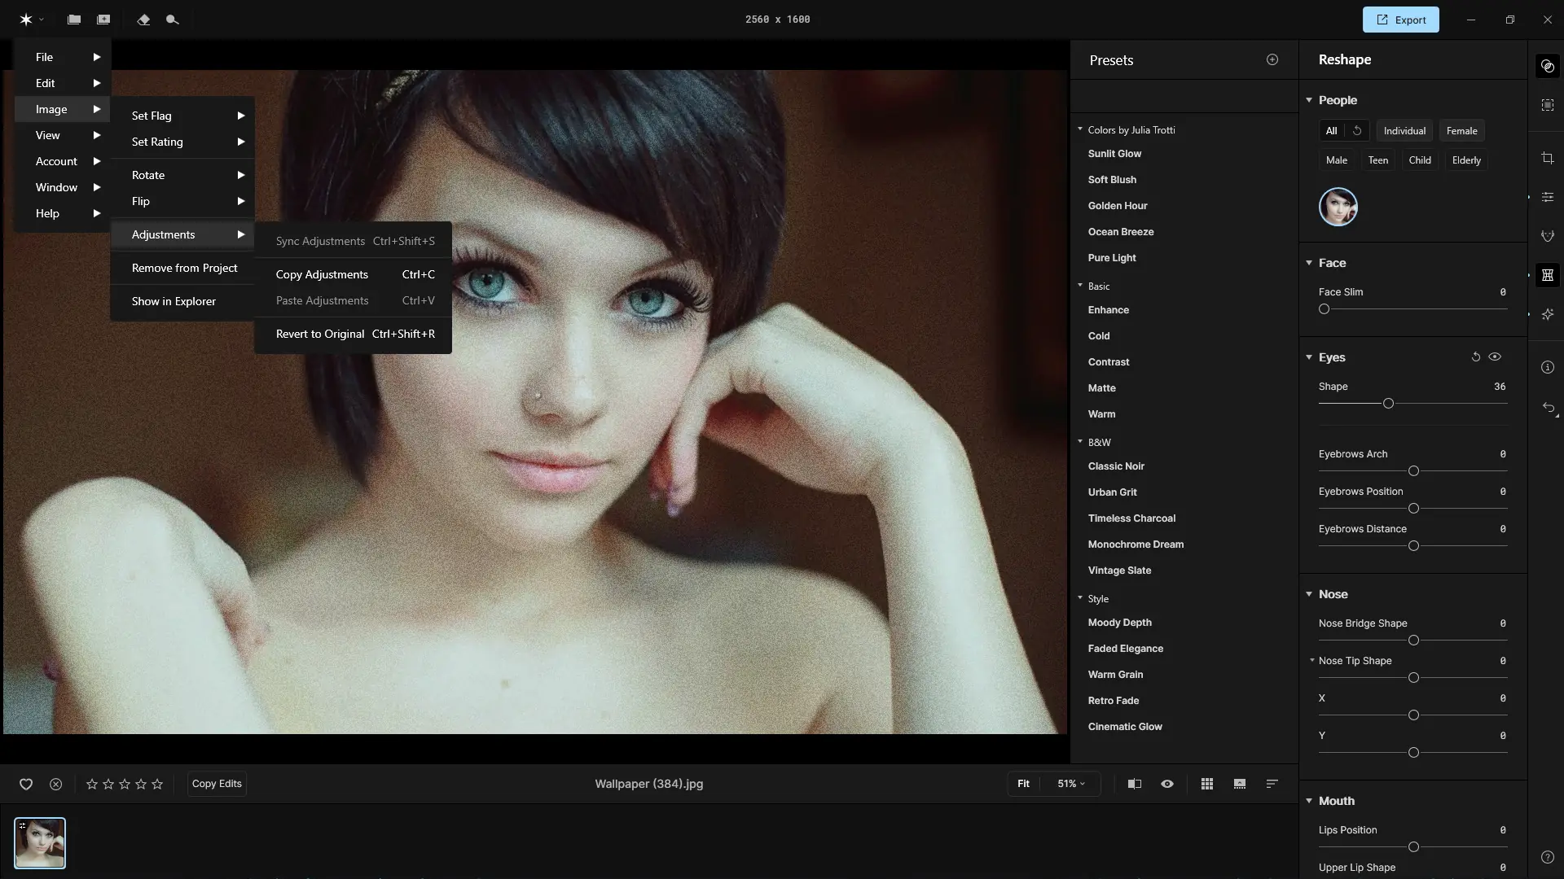Open the info icon in right sidebar
Screen dimensions: 1564x879
1548,367
